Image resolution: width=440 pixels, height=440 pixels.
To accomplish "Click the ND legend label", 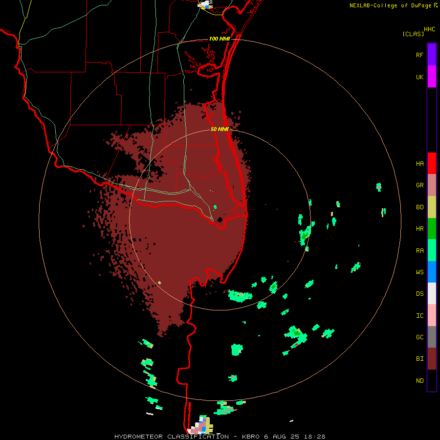I will (419, 381).
